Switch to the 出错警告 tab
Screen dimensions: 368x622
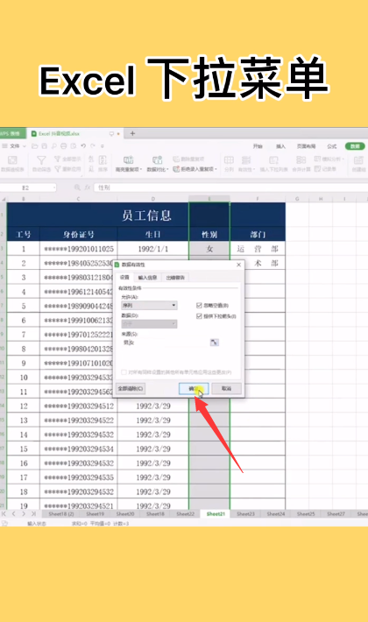tap(175, 278)
